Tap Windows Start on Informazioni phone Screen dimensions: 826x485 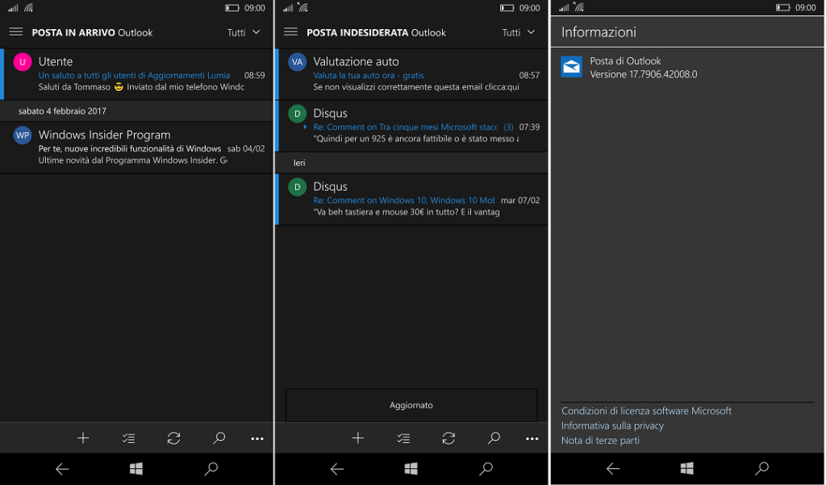click(687, 468)
